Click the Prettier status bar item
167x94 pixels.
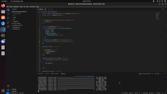[158, 93]
